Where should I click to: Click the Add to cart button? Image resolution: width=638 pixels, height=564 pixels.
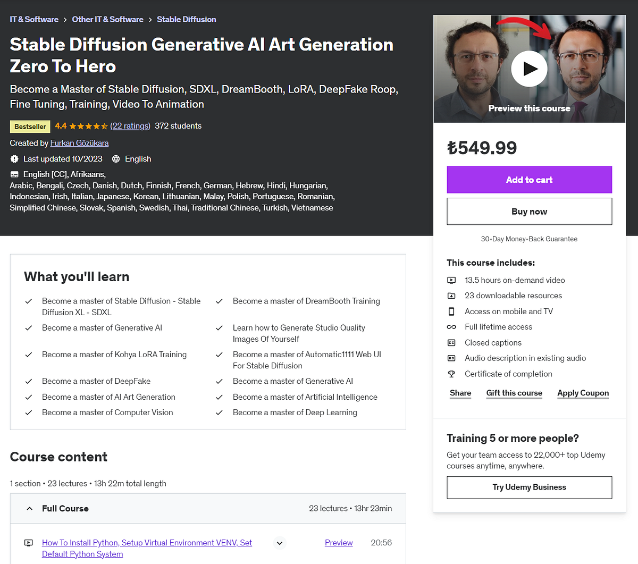click(529, 180)
